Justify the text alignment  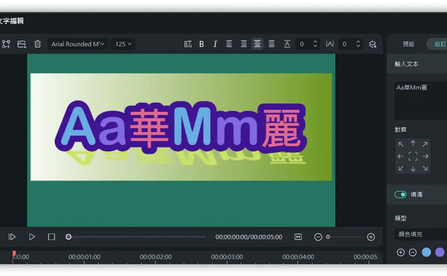coord(271,44)
